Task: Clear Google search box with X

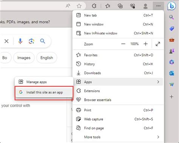Action: 6,41
